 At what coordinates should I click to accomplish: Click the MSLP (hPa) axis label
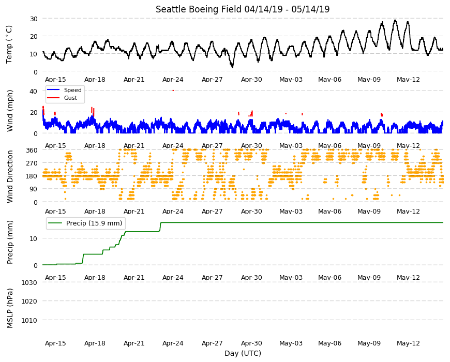click(x=10, y=308)
